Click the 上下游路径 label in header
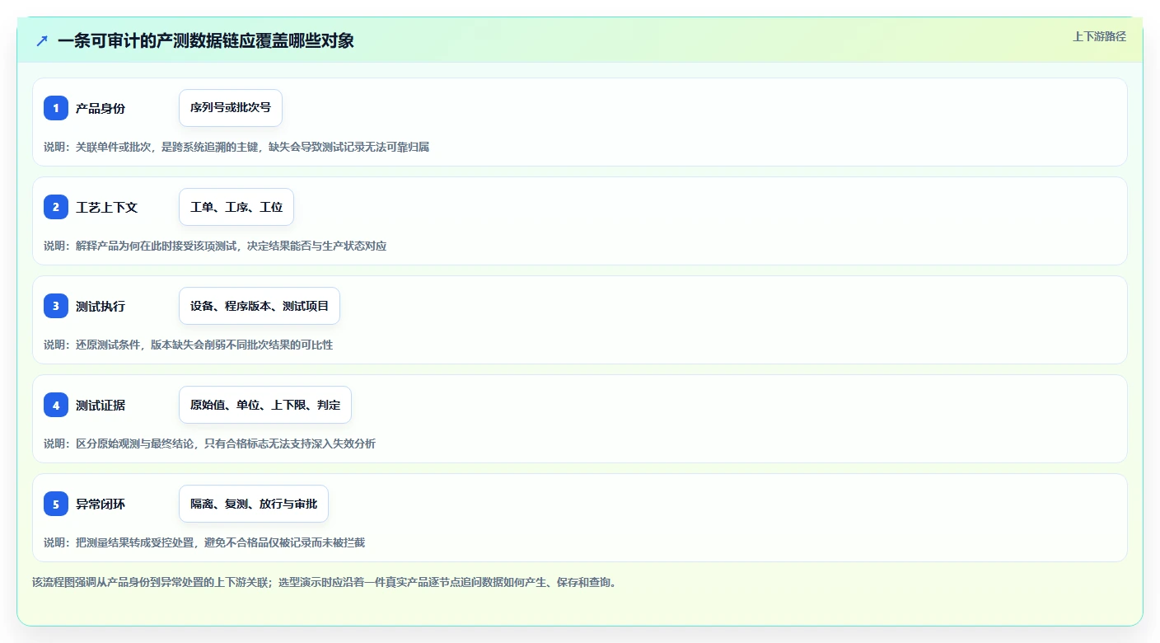This screenshot has width=1160, height=643. point(1099,36)
